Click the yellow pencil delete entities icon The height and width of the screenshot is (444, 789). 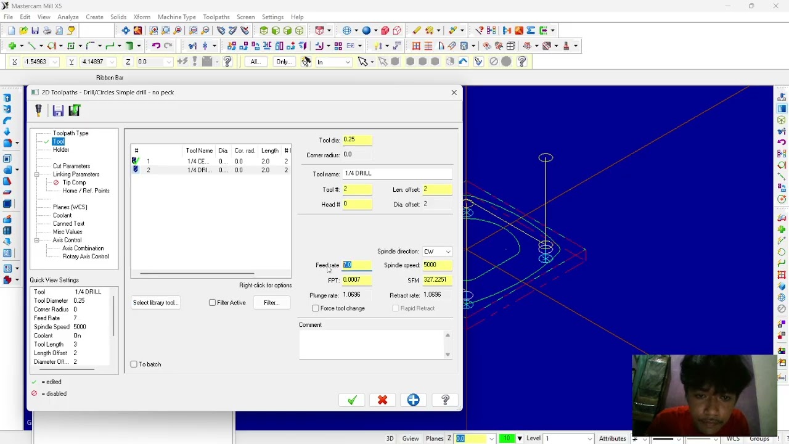coord(417,30)
